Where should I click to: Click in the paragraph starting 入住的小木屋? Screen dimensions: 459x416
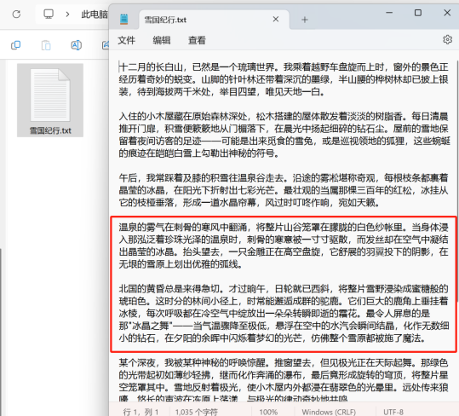tap(284, 135)
